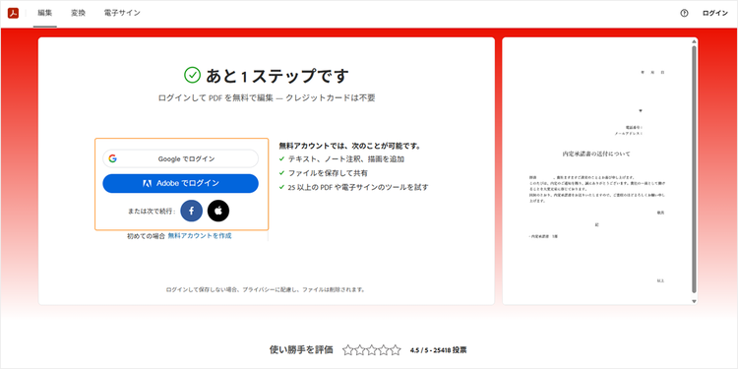Open the 変換 menu
The width and height of the screenshot is (738, 369).
[x=78, y=13]
